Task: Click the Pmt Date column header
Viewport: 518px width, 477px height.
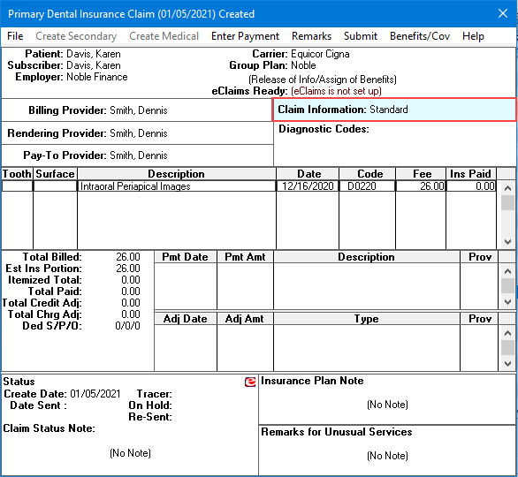Action: pos(186,257)
